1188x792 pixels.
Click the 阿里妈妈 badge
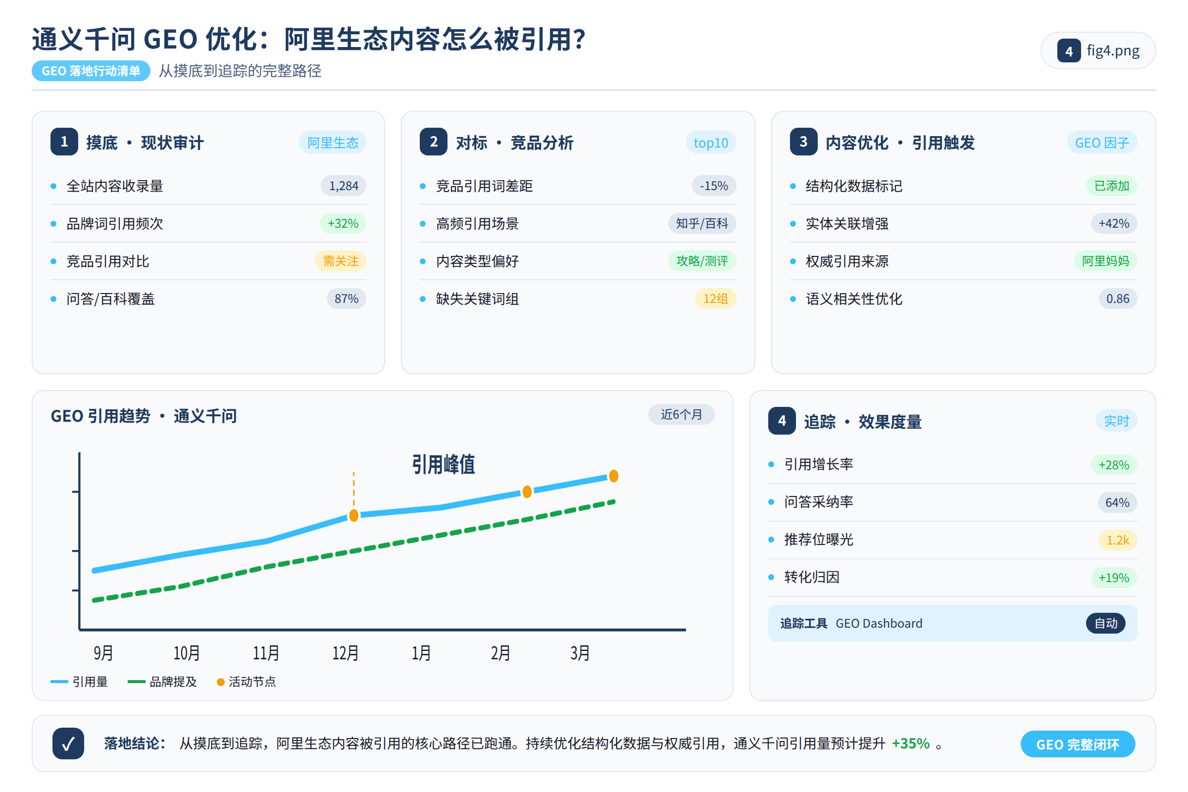1106,261
